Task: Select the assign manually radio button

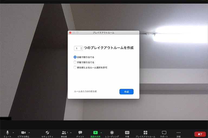Action: point(75,62)
